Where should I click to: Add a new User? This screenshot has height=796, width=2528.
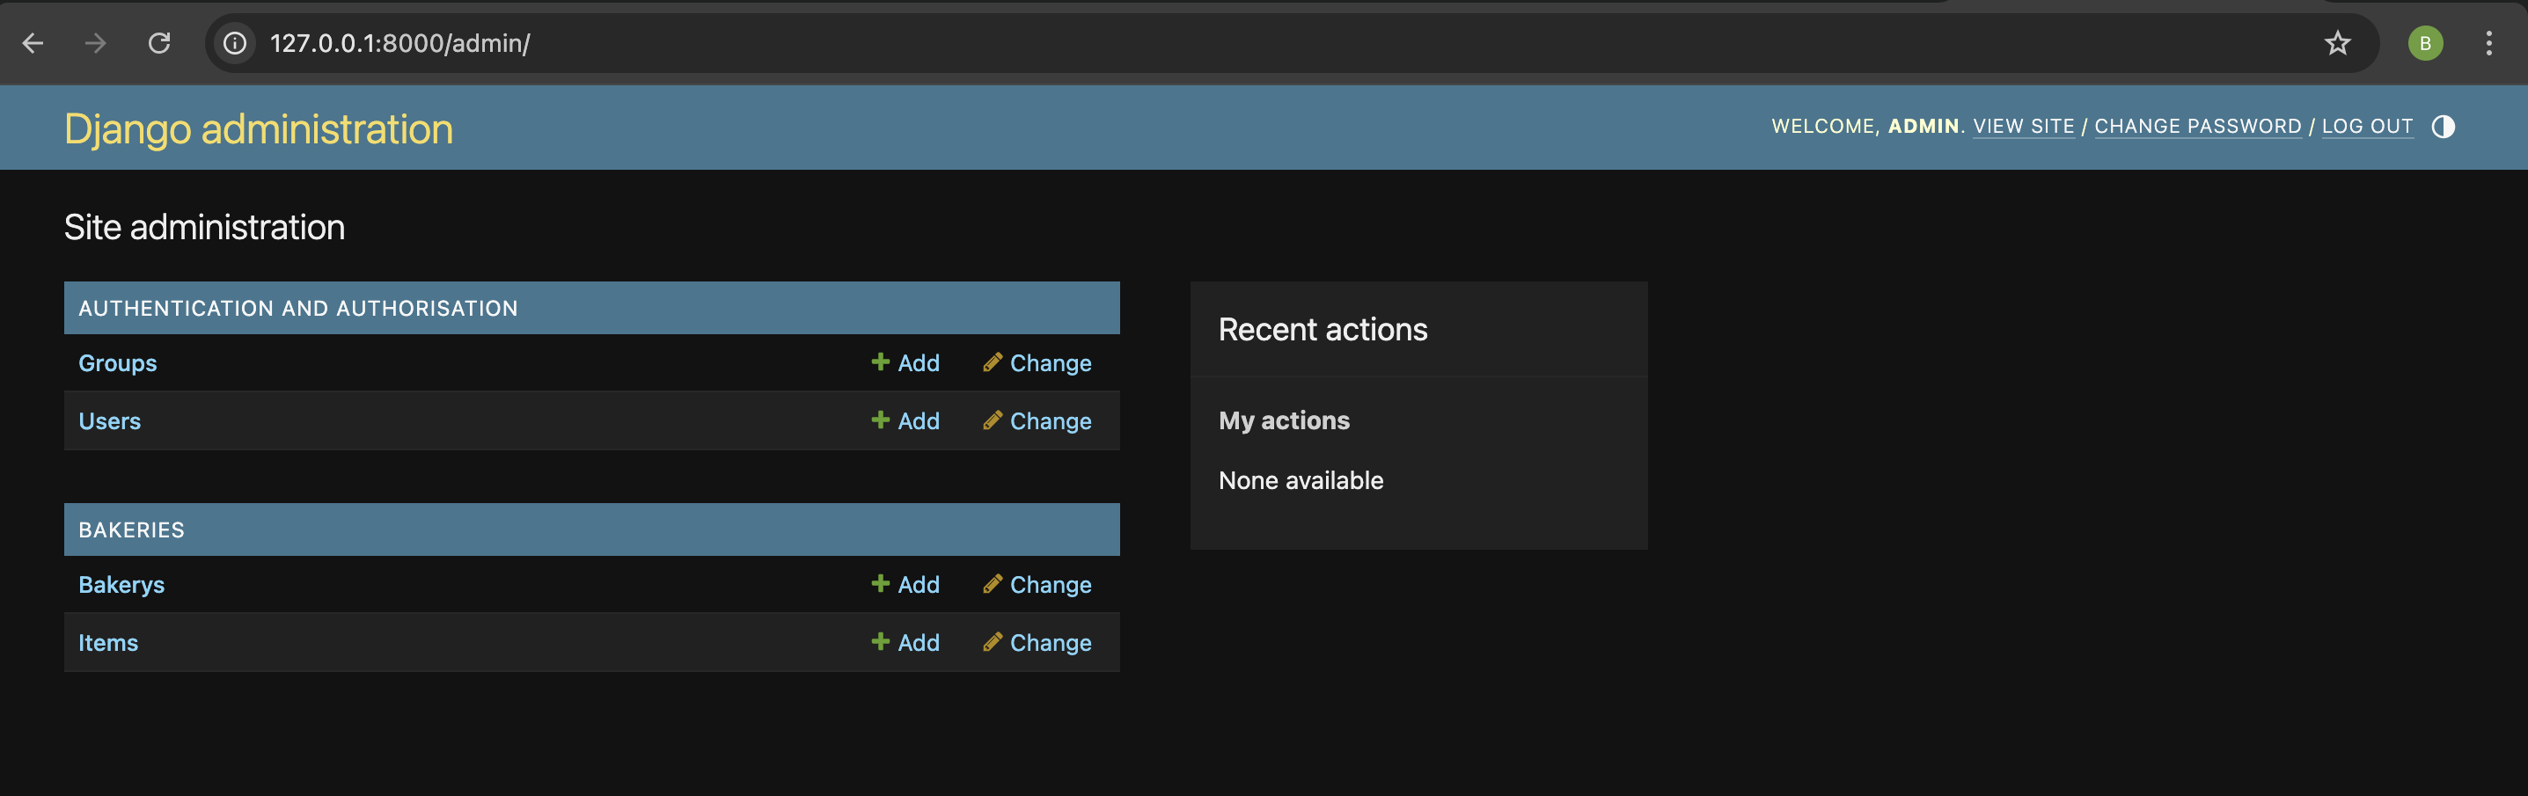pyautogui.click(x=905, y=421)
